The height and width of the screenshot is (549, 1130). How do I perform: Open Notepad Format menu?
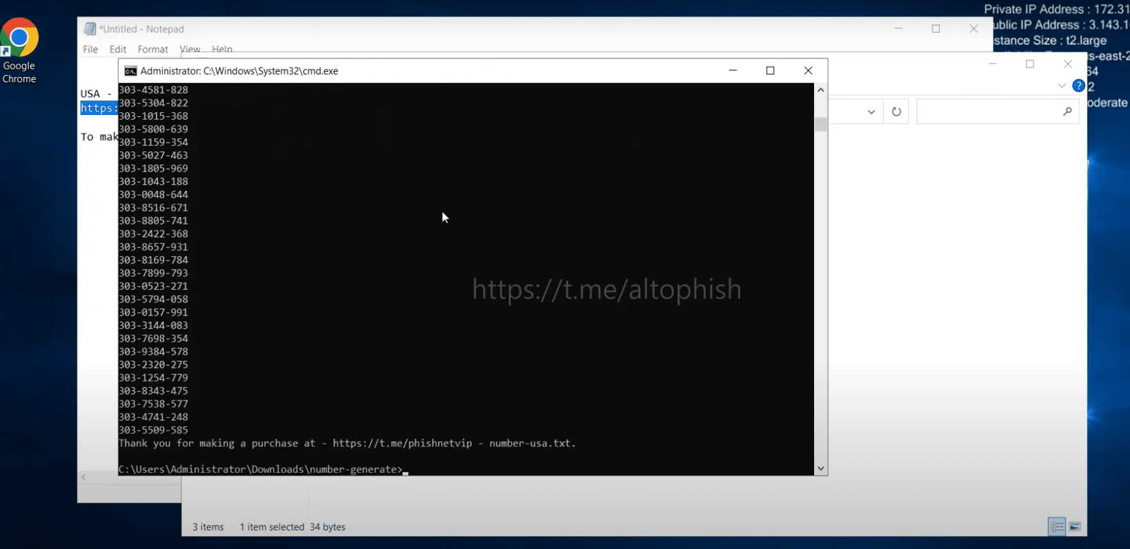pos(153,49)
